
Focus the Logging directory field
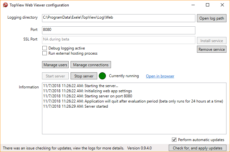point(118,18)
